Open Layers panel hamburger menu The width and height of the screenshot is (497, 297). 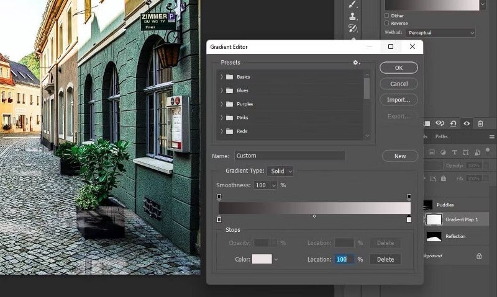pyautogui.click(x=491, y=136)
